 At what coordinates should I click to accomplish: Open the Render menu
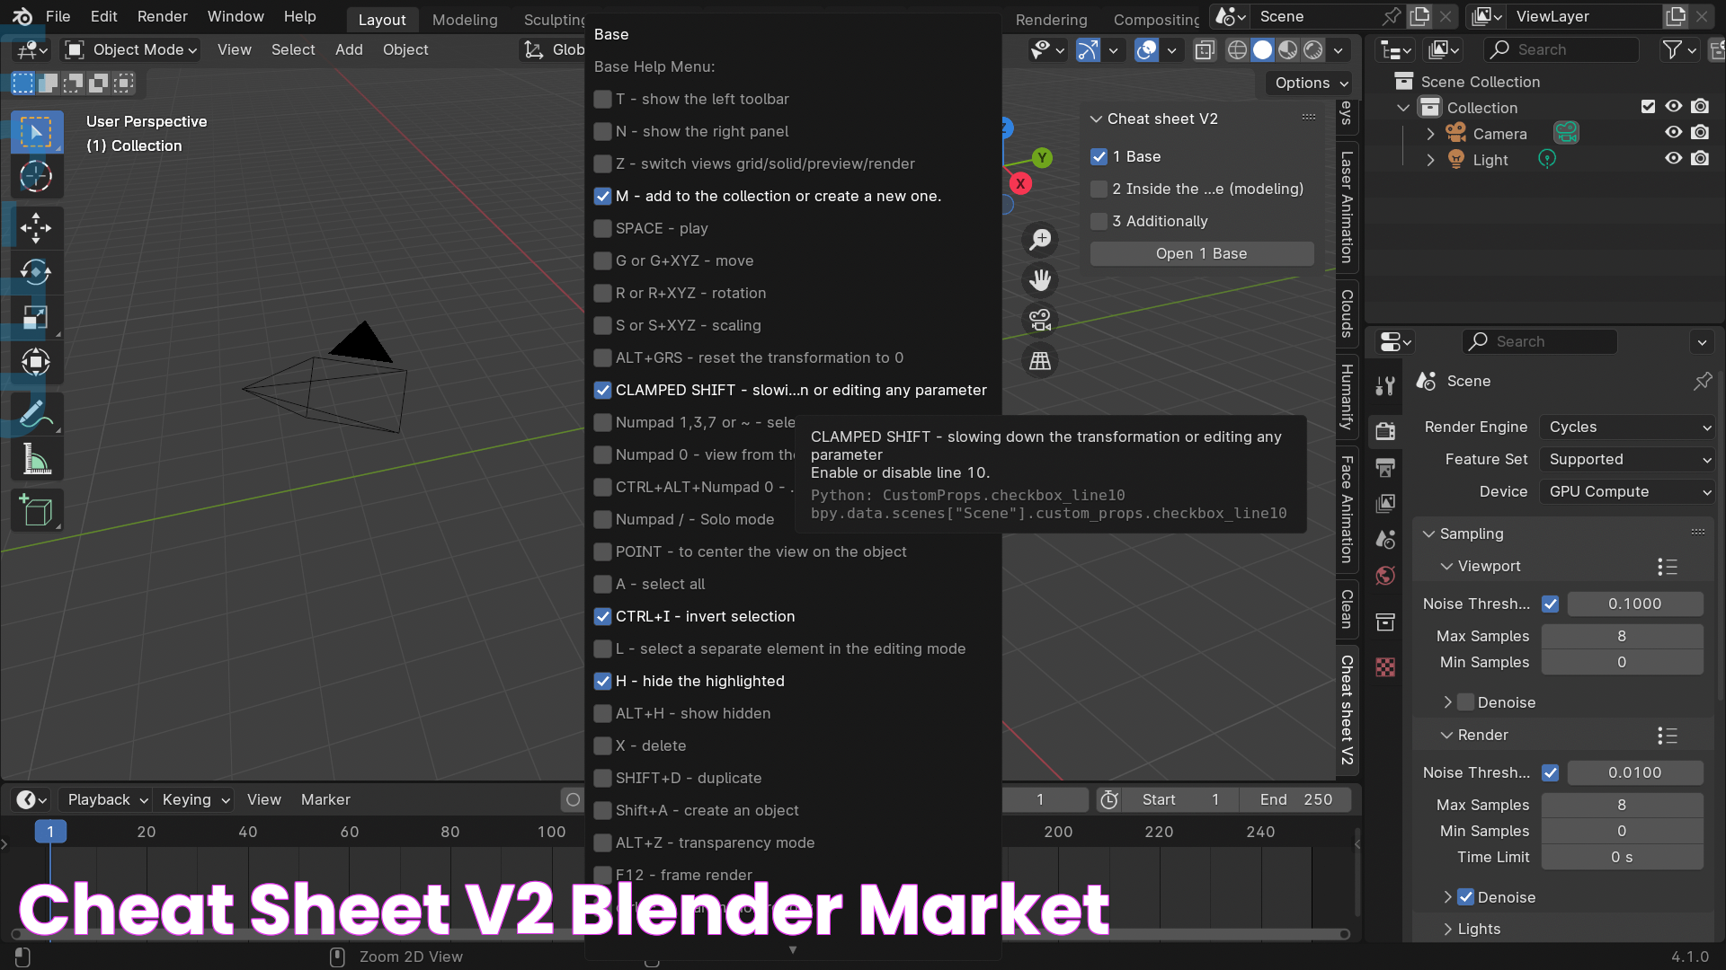pyautogui.click(x=163, y=17)
